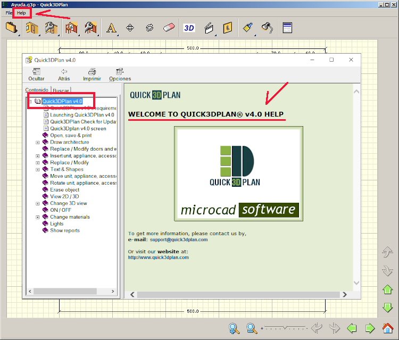Toggle the ON/OFF door icon
The width and height of the screenshot is (399, 340).
click(x=228, y=28)
